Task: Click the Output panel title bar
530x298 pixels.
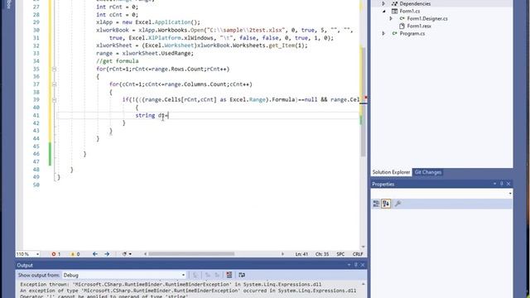Action: tap(191, 265)
